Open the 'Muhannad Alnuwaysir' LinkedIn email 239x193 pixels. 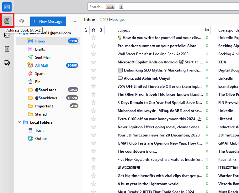[x=160, y=111]
